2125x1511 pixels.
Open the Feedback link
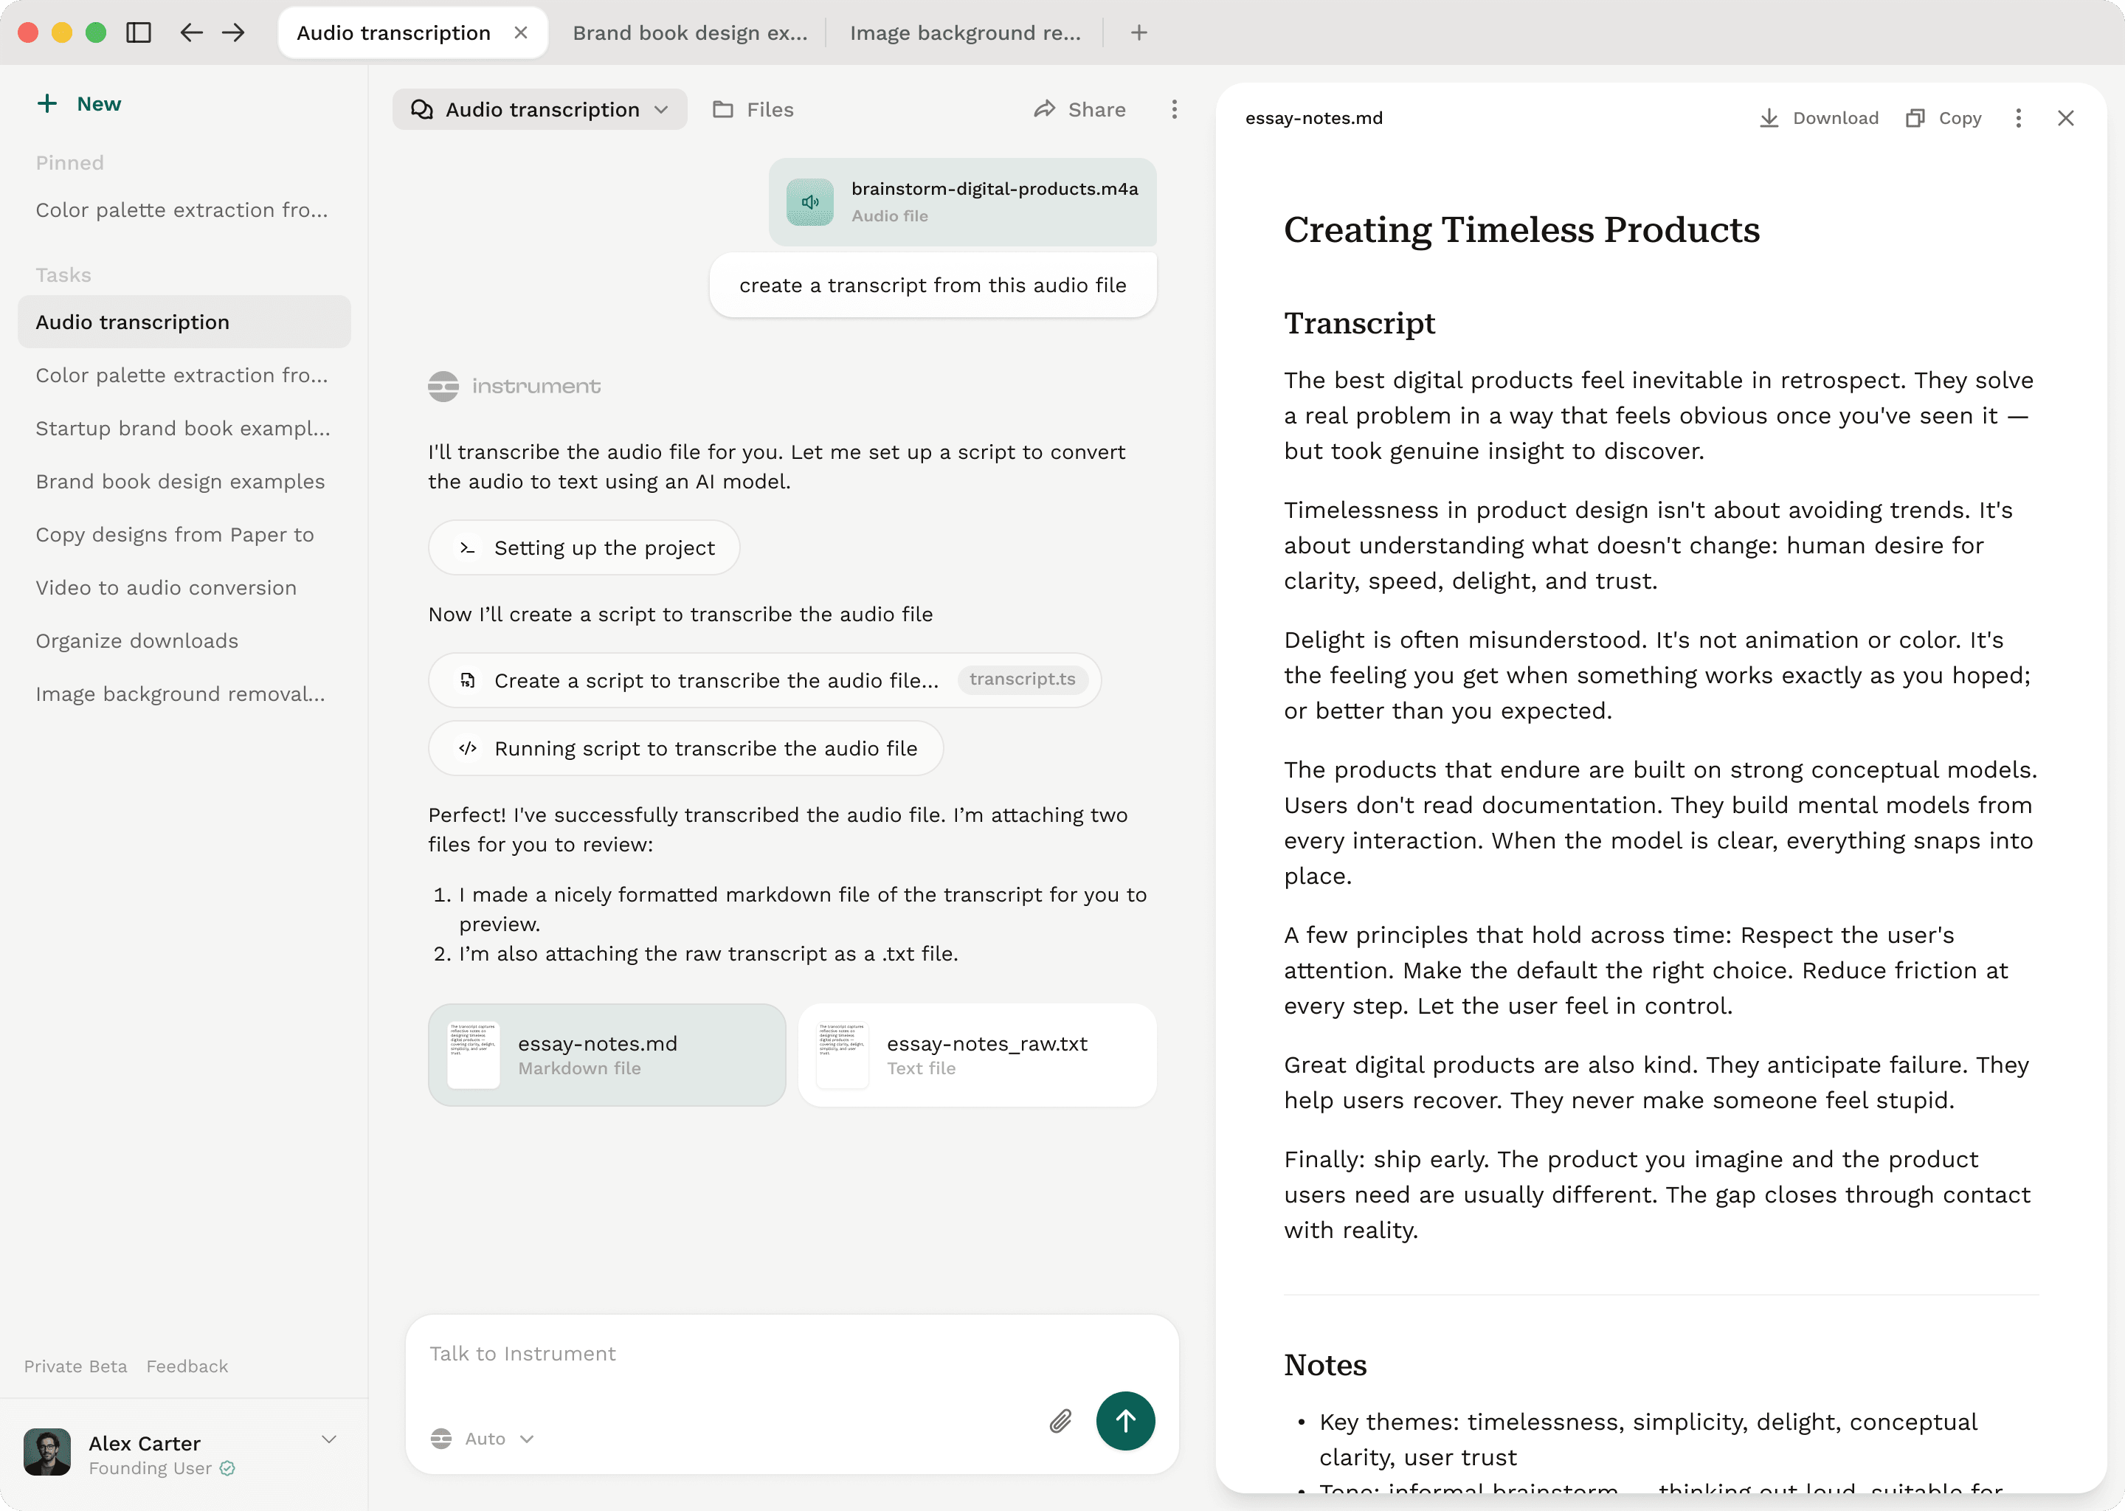pyautogui.click(x=187, y=1366)
